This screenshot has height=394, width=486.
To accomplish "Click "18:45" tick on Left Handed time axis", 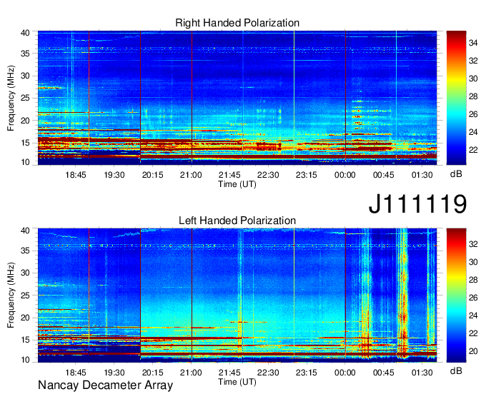I will [x=76, y=373].
